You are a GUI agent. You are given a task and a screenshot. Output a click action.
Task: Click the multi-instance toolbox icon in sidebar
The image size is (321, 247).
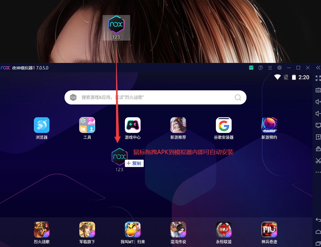click(x=318, y=149)
